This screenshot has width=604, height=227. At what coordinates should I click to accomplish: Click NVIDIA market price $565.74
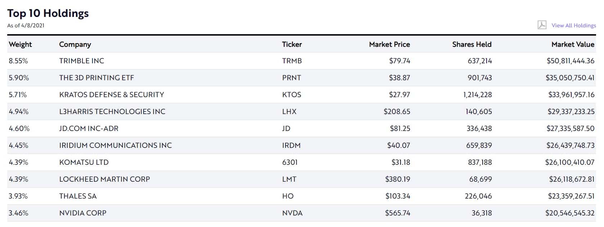[398, 213]
